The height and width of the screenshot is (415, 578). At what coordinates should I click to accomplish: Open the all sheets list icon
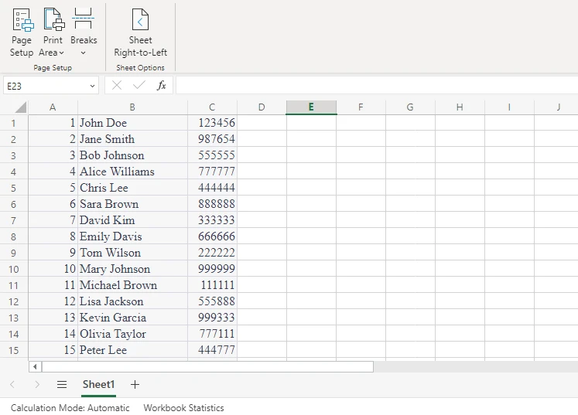click(62, 384)
